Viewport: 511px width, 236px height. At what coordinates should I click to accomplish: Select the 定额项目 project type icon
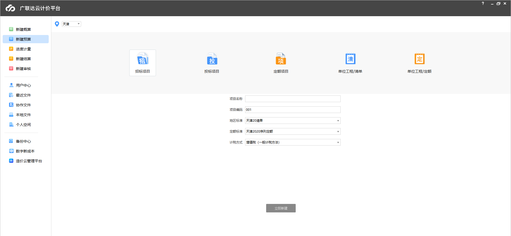281,59
